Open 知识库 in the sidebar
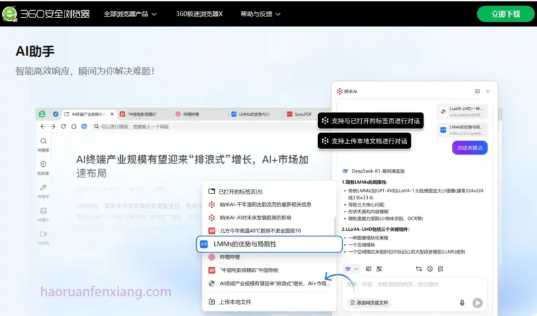 point(43,168)
